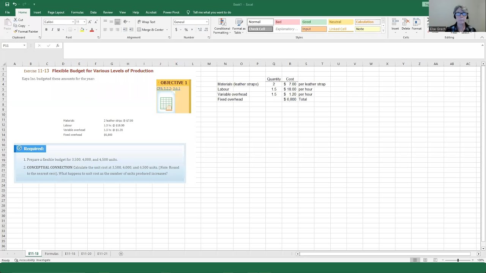Open Format as Table menu
The width and height of the screenshot is (486, 273).
pyautogui.click(x=239, y=26)
